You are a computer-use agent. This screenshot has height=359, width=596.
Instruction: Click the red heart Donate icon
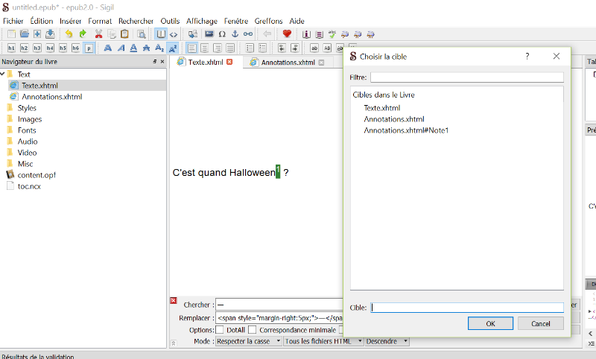[x=287, y=34]
